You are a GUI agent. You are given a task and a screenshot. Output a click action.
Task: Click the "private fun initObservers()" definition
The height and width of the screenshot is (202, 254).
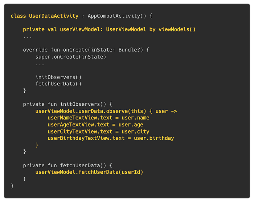(67, 104)
